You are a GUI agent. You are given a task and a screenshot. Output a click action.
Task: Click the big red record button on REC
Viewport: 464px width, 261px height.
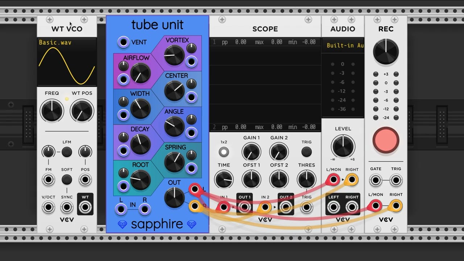pyautogui.click(x=386, y=140)
